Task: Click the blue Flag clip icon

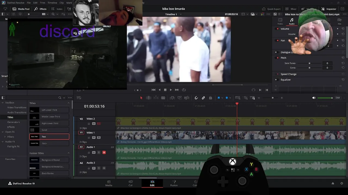Action: pyautogui.click(x=219, y=98)
